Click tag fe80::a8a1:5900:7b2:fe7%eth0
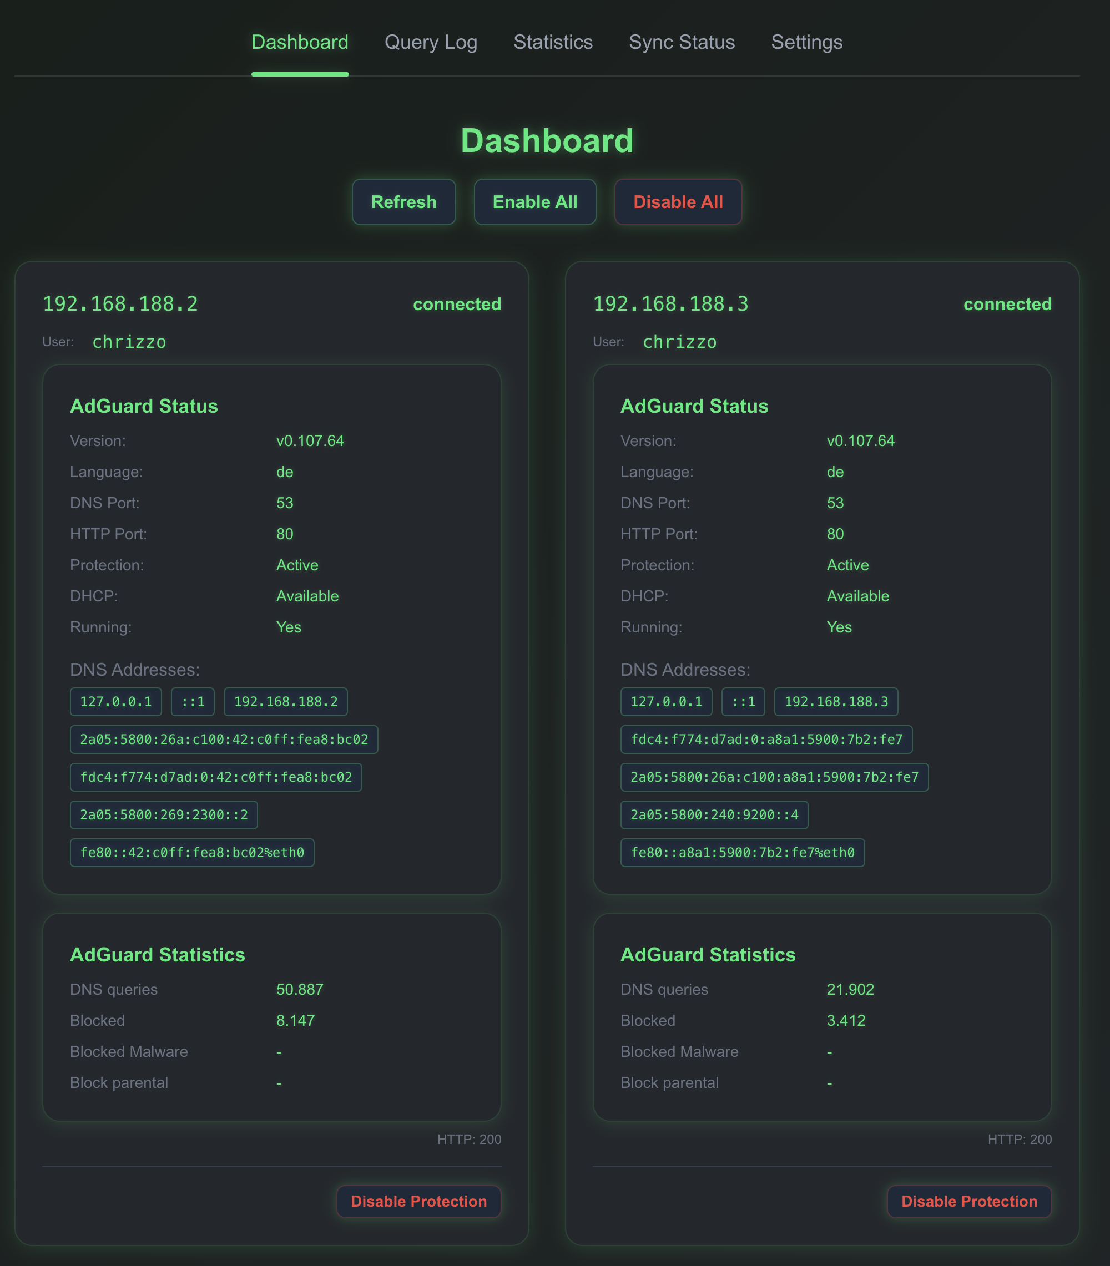The width and height of the screenshot is (1110, 1266). point(743,853)
